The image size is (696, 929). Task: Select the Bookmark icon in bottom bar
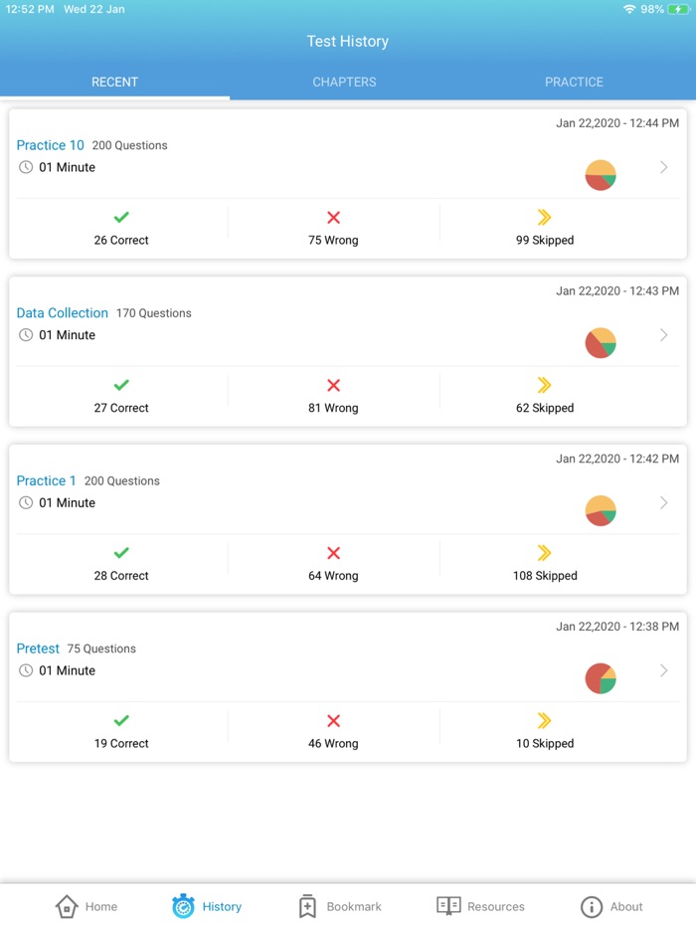pyautogui.click(x=307, y=906)
